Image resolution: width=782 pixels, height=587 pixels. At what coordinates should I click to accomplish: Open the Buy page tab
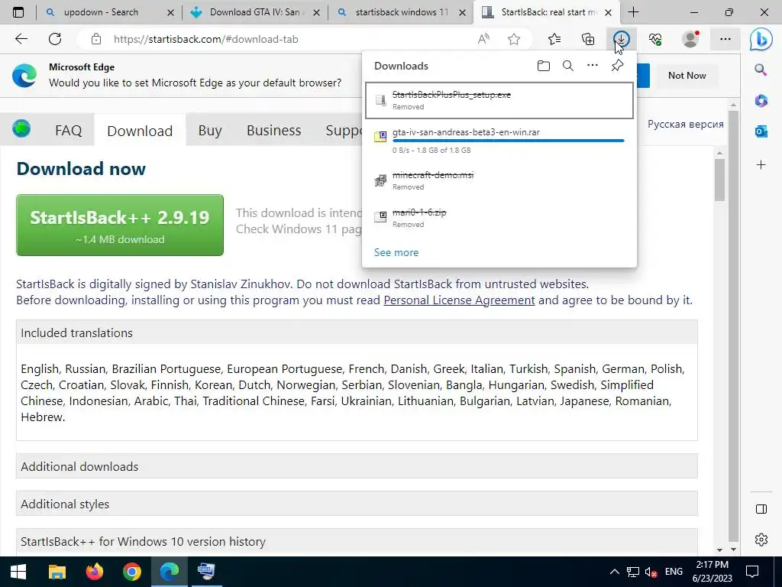coord(210,131)
